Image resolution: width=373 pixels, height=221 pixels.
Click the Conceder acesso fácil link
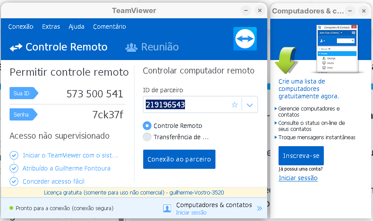[54, 181]
